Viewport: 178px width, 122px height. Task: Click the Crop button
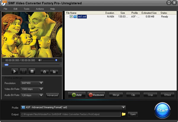(150, 95)
